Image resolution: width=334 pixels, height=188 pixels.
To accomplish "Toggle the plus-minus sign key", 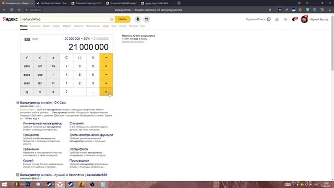I will click(53, 57).
